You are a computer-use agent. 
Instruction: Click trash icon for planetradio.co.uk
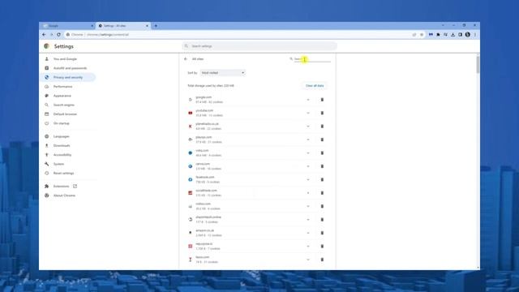322,127
